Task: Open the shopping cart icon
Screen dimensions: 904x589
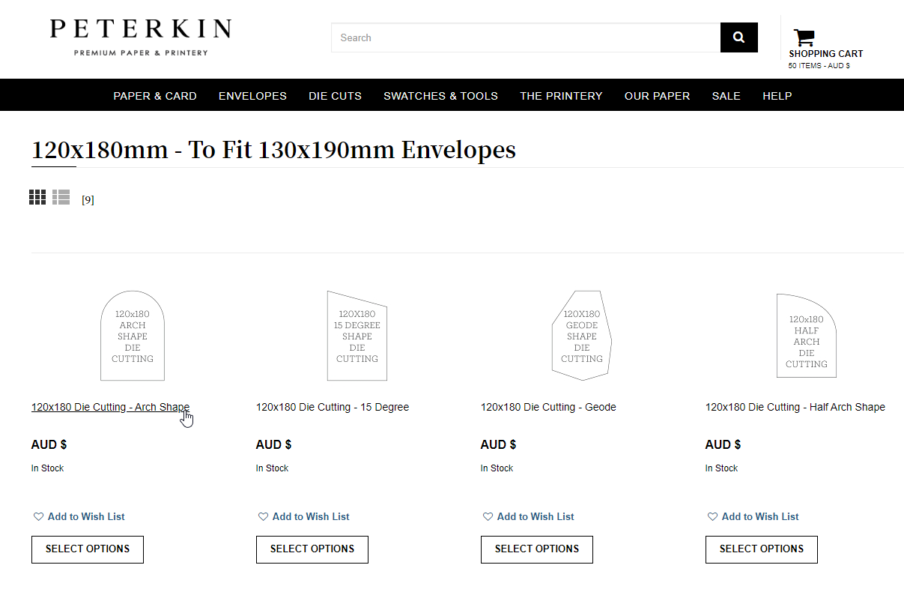Action: click(804, 37)
